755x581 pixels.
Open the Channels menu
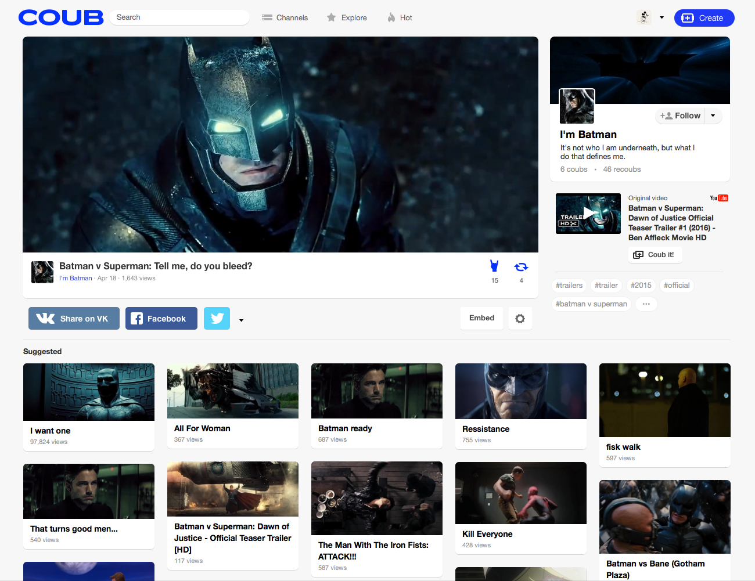(285, 18)
